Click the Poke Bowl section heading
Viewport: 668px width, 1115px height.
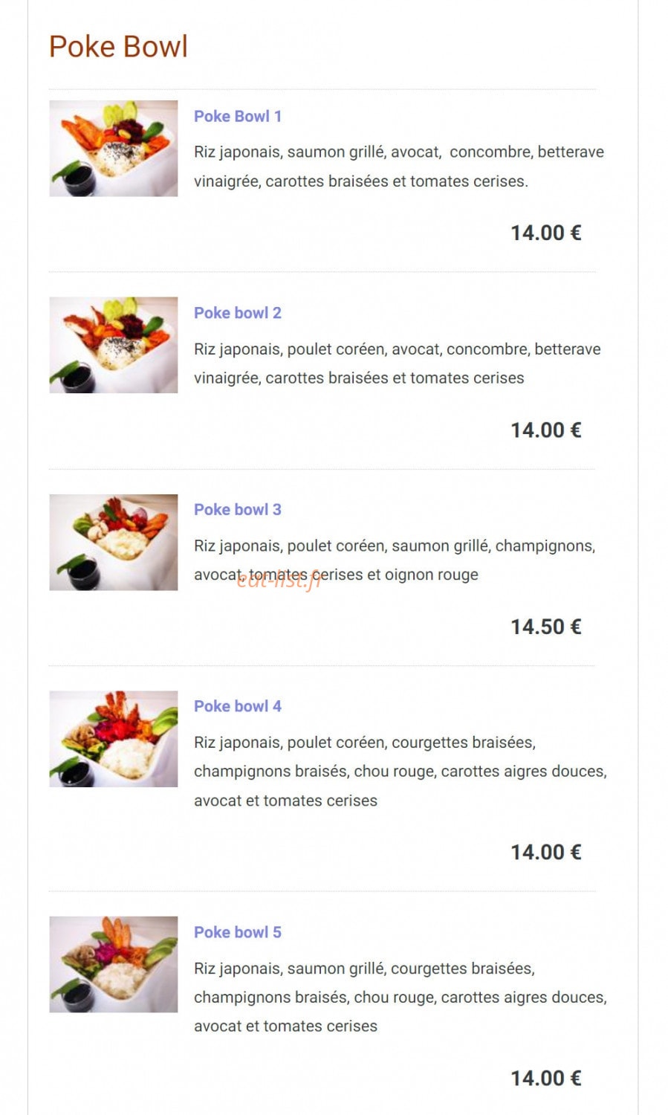pos(118,46)
